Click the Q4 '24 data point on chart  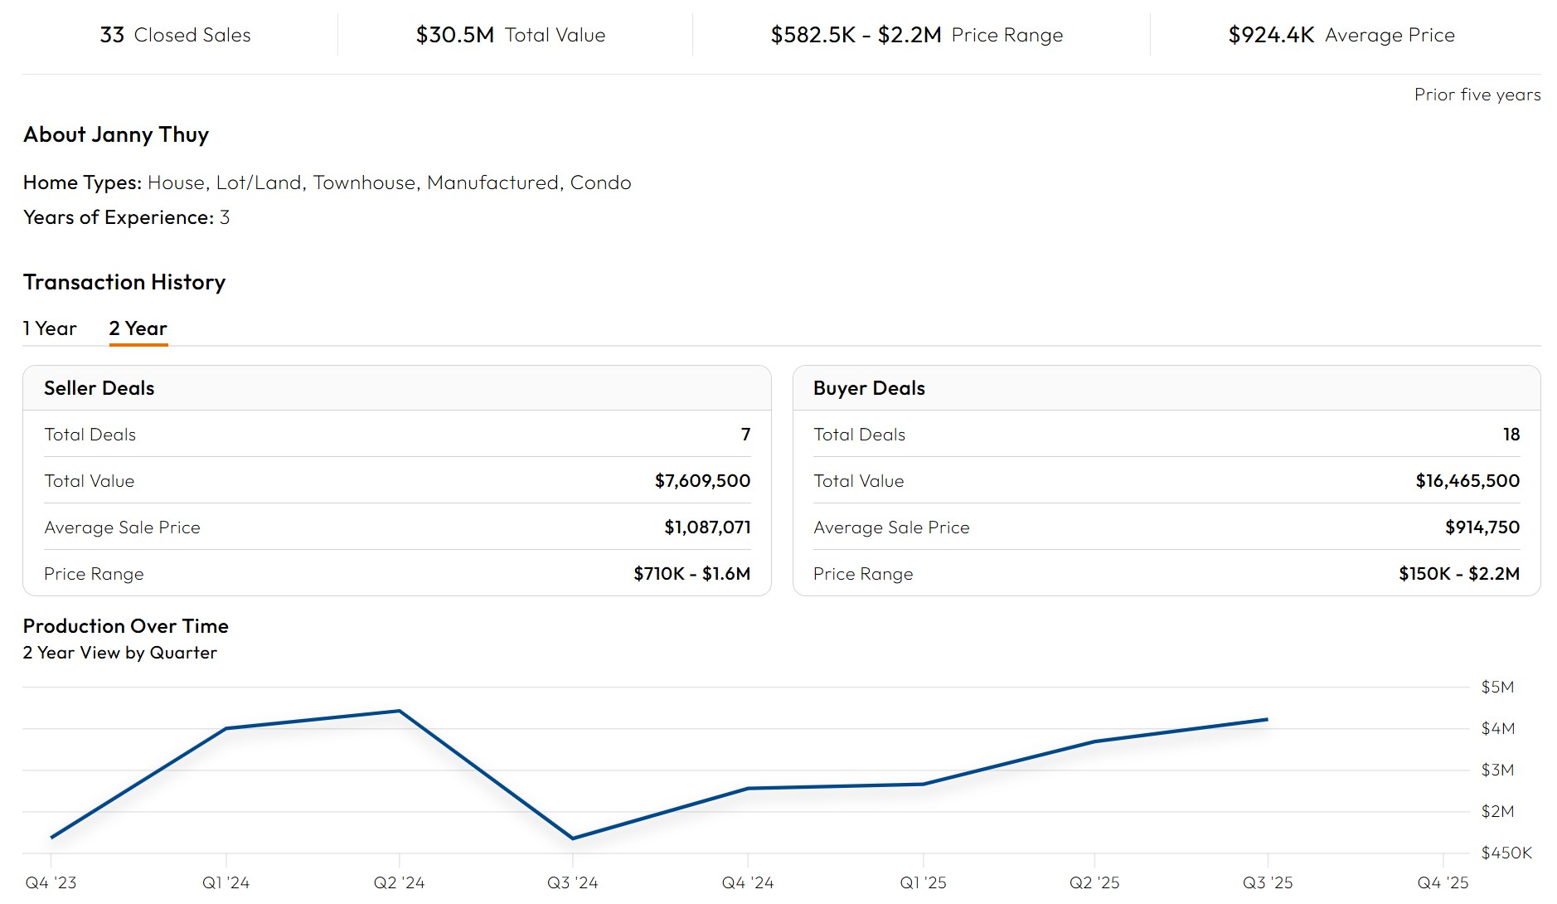pyautogui.click(x=748, y=788)
